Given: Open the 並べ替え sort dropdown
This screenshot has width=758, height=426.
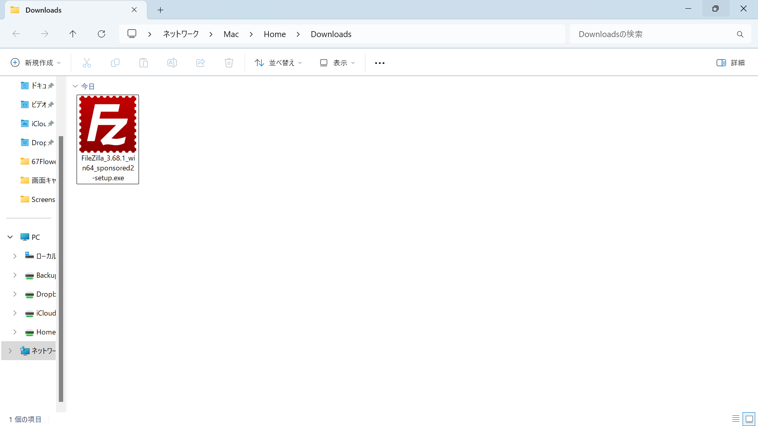Looking at the screenshot, I should (278, 63).
